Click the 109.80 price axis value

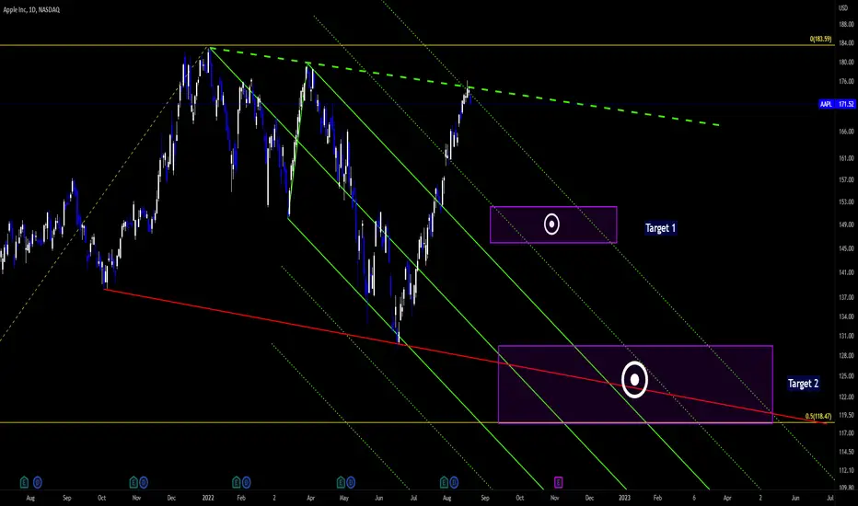pos(846,488)
